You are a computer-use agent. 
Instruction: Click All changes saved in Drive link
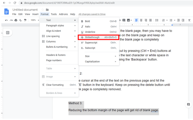(92, 14)
